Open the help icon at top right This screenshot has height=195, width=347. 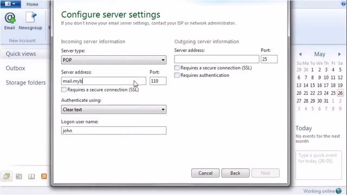point(344,4)
